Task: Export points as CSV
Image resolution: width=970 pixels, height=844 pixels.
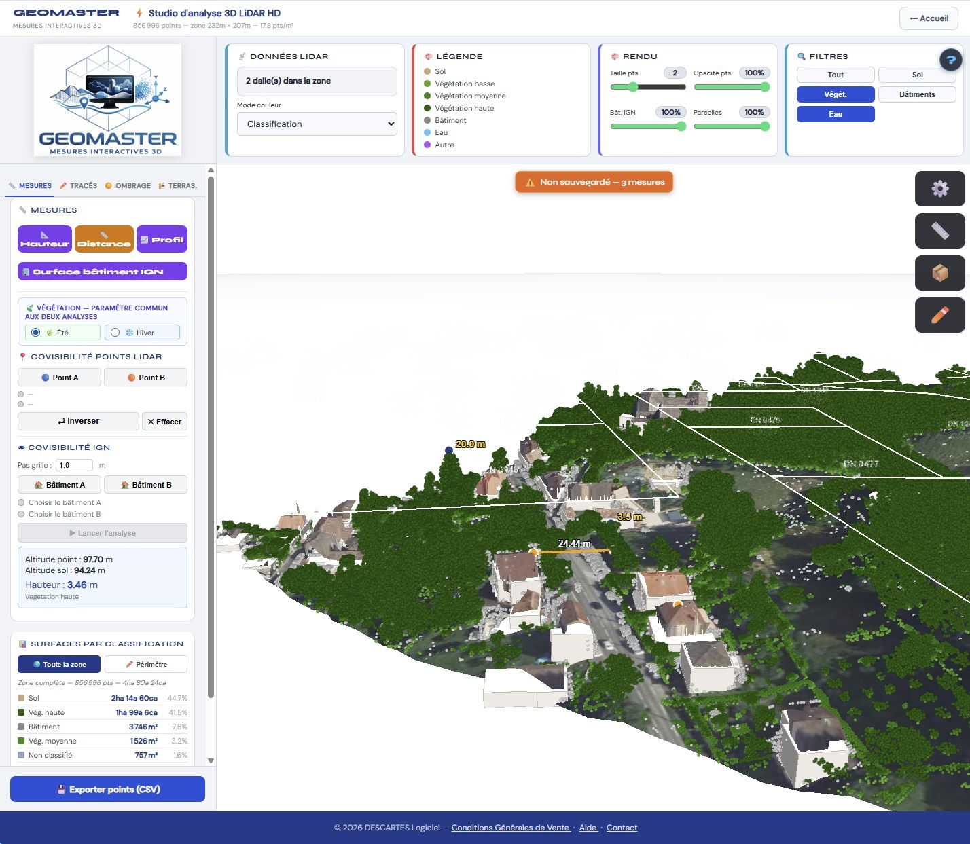Action: pos(107,789)
